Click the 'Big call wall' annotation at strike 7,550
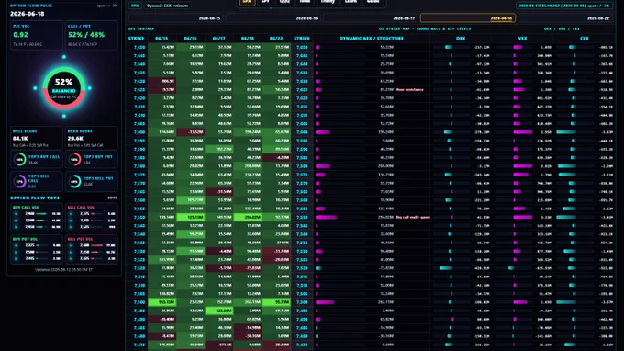This screenshot has height=351, width=624. (x=413, y=217)
